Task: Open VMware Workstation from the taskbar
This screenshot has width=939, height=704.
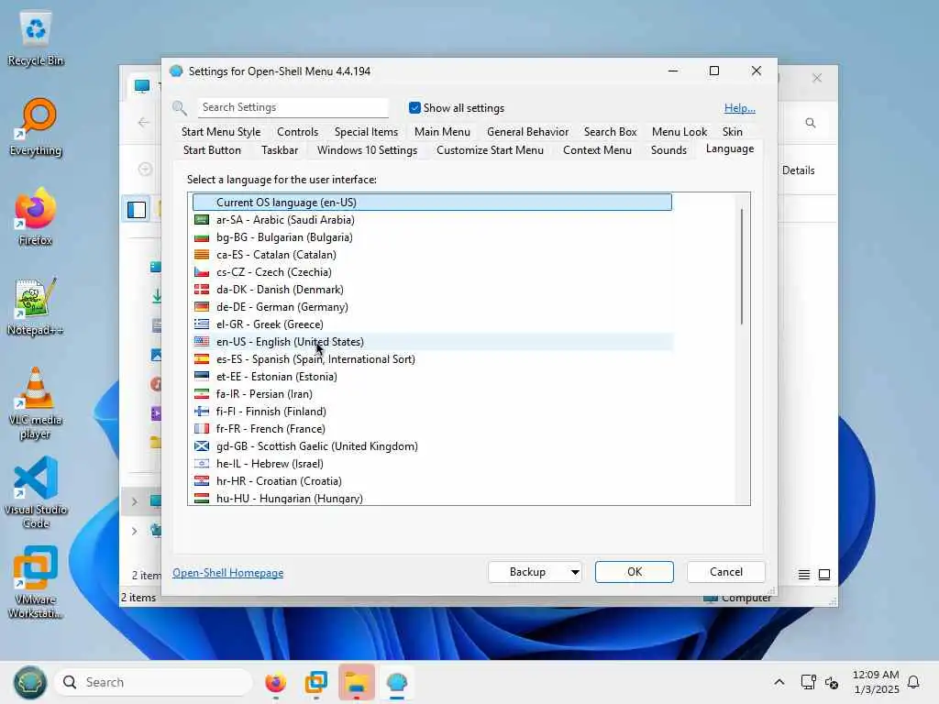Action: pyautogui.click(x=315, y=682)
